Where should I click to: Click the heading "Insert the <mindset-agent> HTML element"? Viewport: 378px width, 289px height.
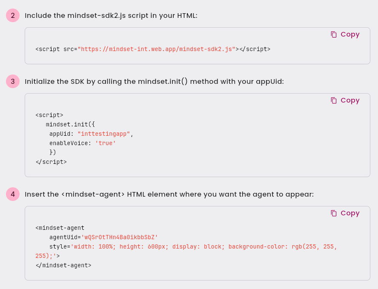(169, 194)
